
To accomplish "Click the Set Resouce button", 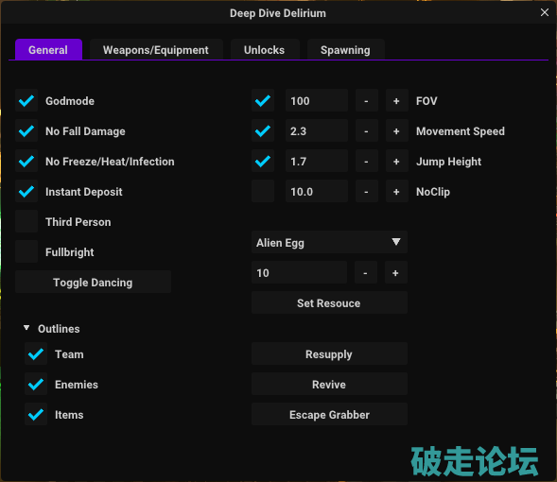I will [329, 302].
